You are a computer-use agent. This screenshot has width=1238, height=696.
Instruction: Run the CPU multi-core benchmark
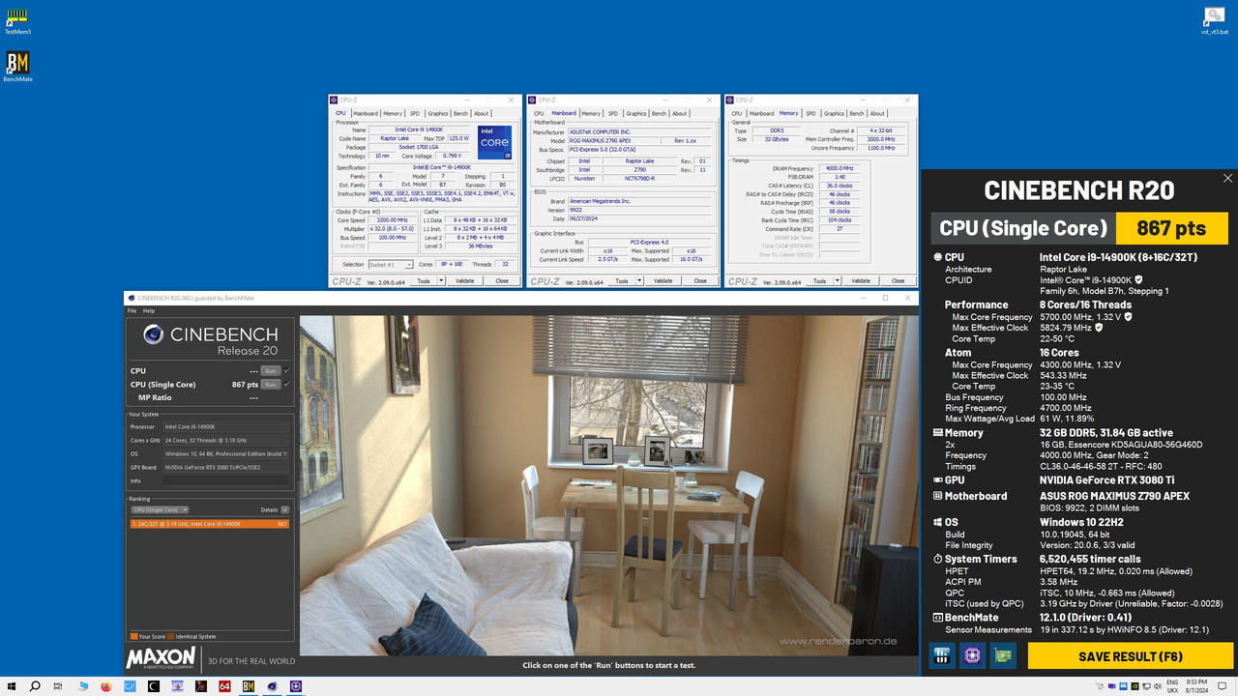[271, 370]
